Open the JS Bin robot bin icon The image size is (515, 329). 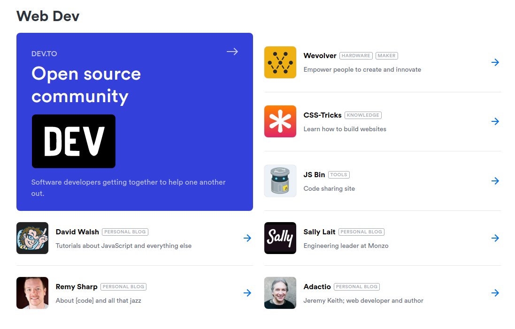coord(280,181)
